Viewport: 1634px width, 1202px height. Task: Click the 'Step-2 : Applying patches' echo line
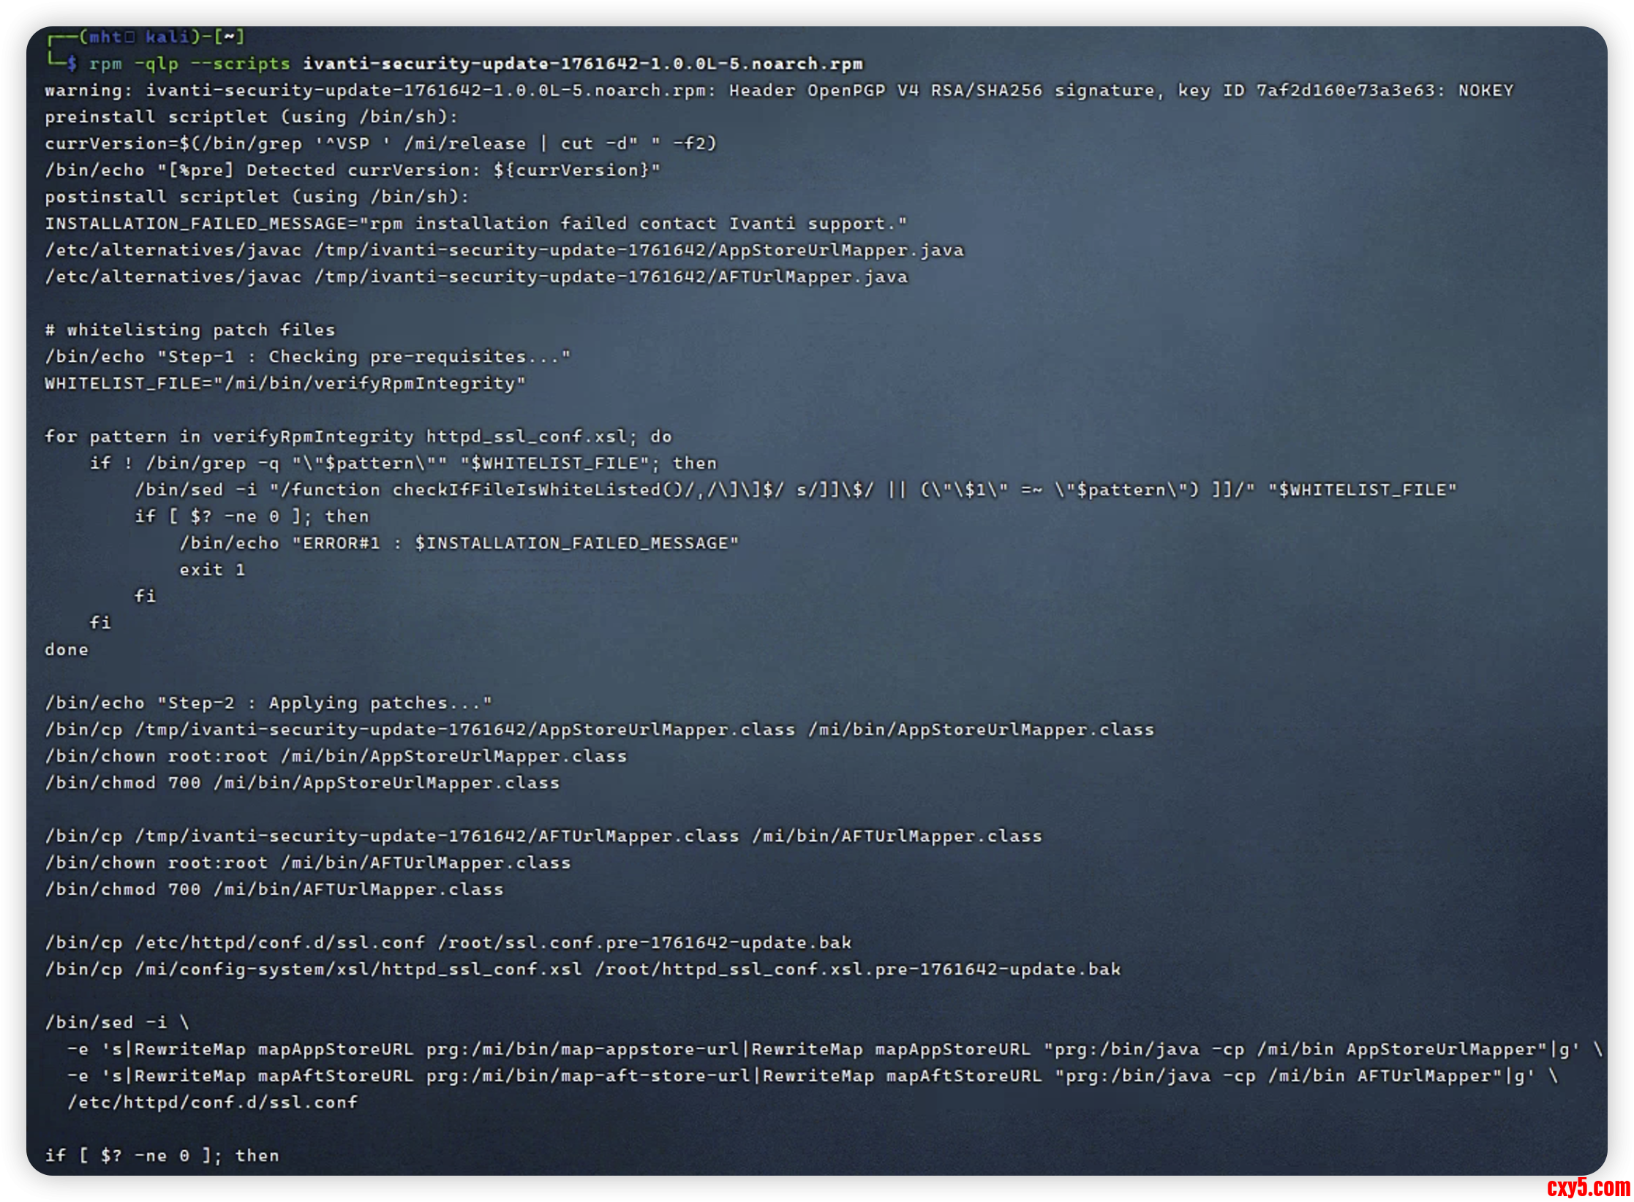[x=268, y=703]
